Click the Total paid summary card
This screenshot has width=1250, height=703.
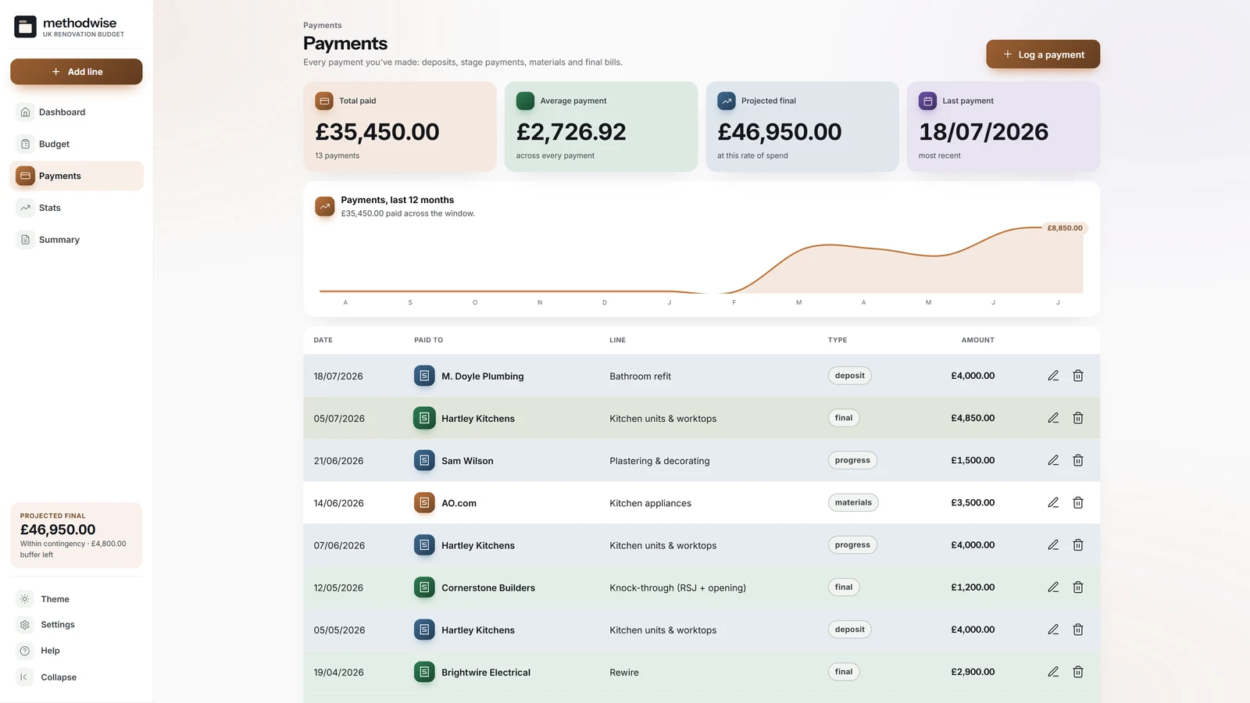[400, 127]
